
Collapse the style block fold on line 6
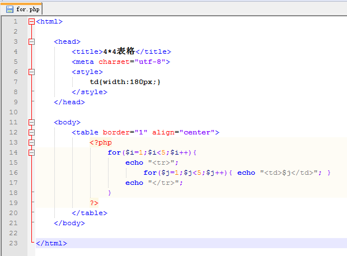[x=32, y=72]
